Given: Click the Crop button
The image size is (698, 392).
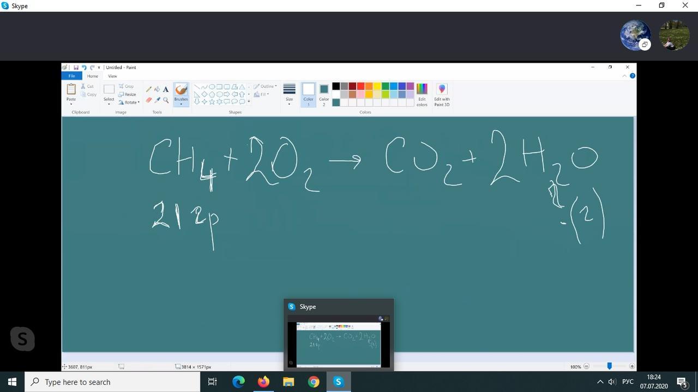Looking at the screenshot, I should (126, 86).
